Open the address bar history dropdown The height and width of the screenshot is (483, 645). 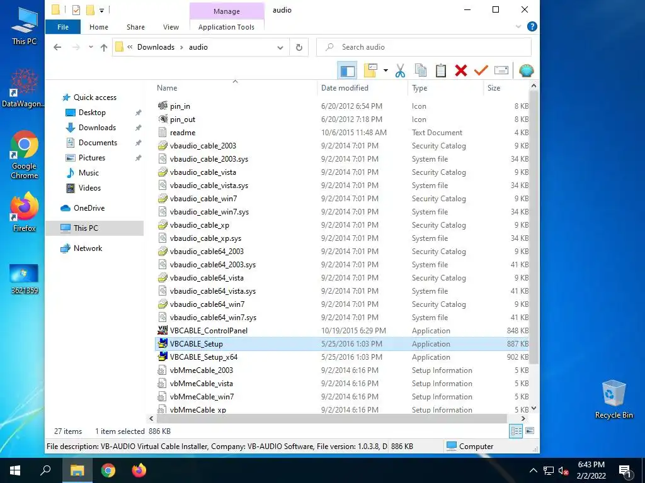280,47
